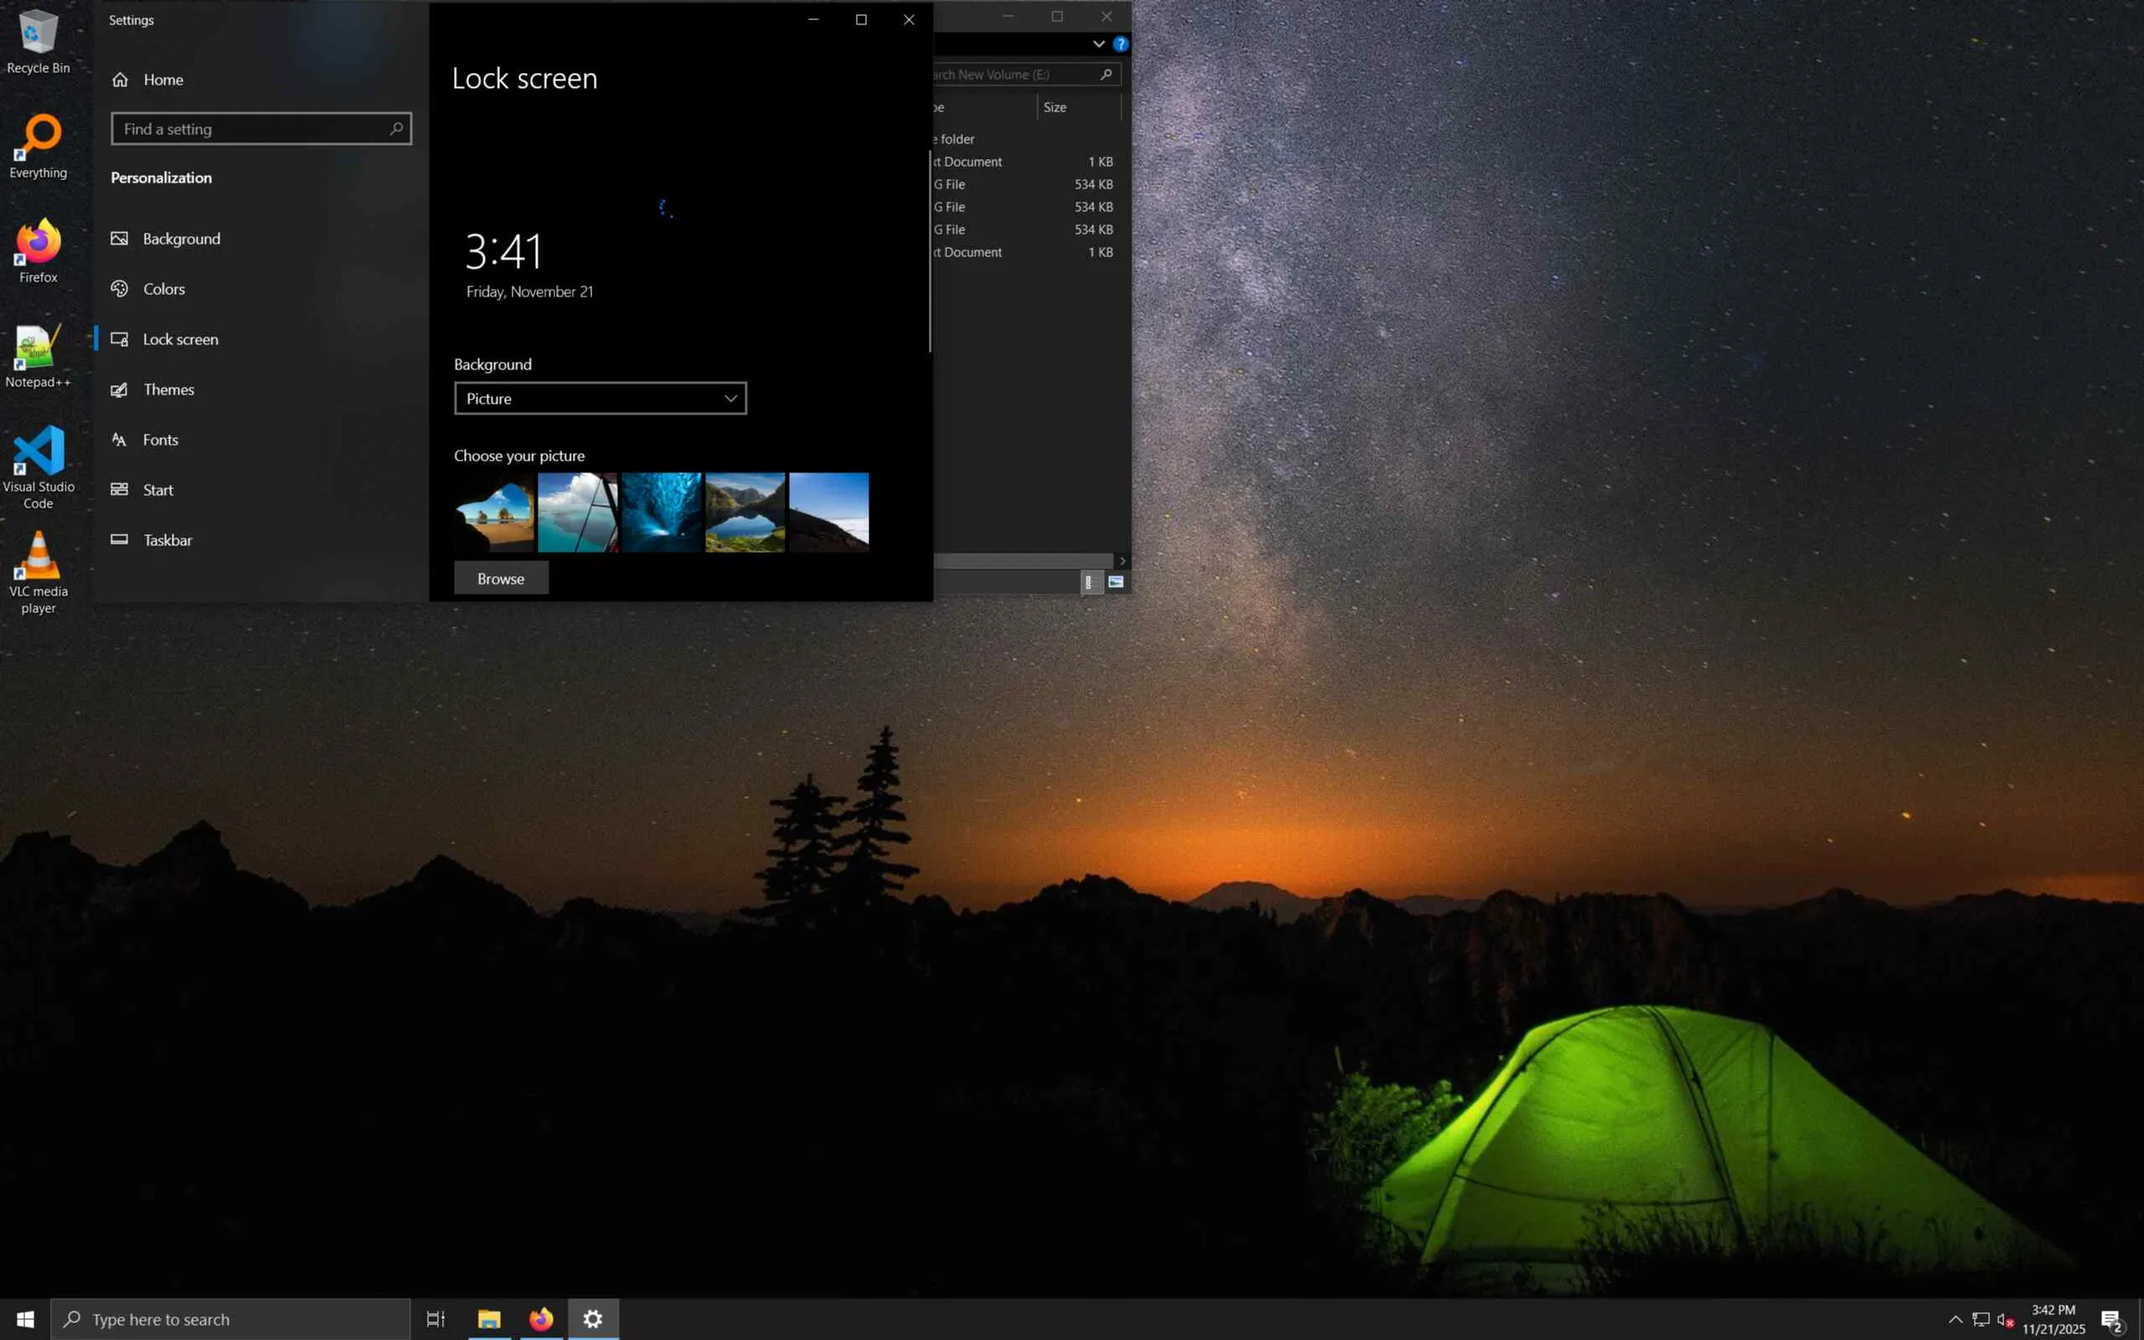Image resolution: width=2144 pixels, height=1340 pixels.
Task: Choose the beach cave lock screen picture
Action: (x=494, y=513)
